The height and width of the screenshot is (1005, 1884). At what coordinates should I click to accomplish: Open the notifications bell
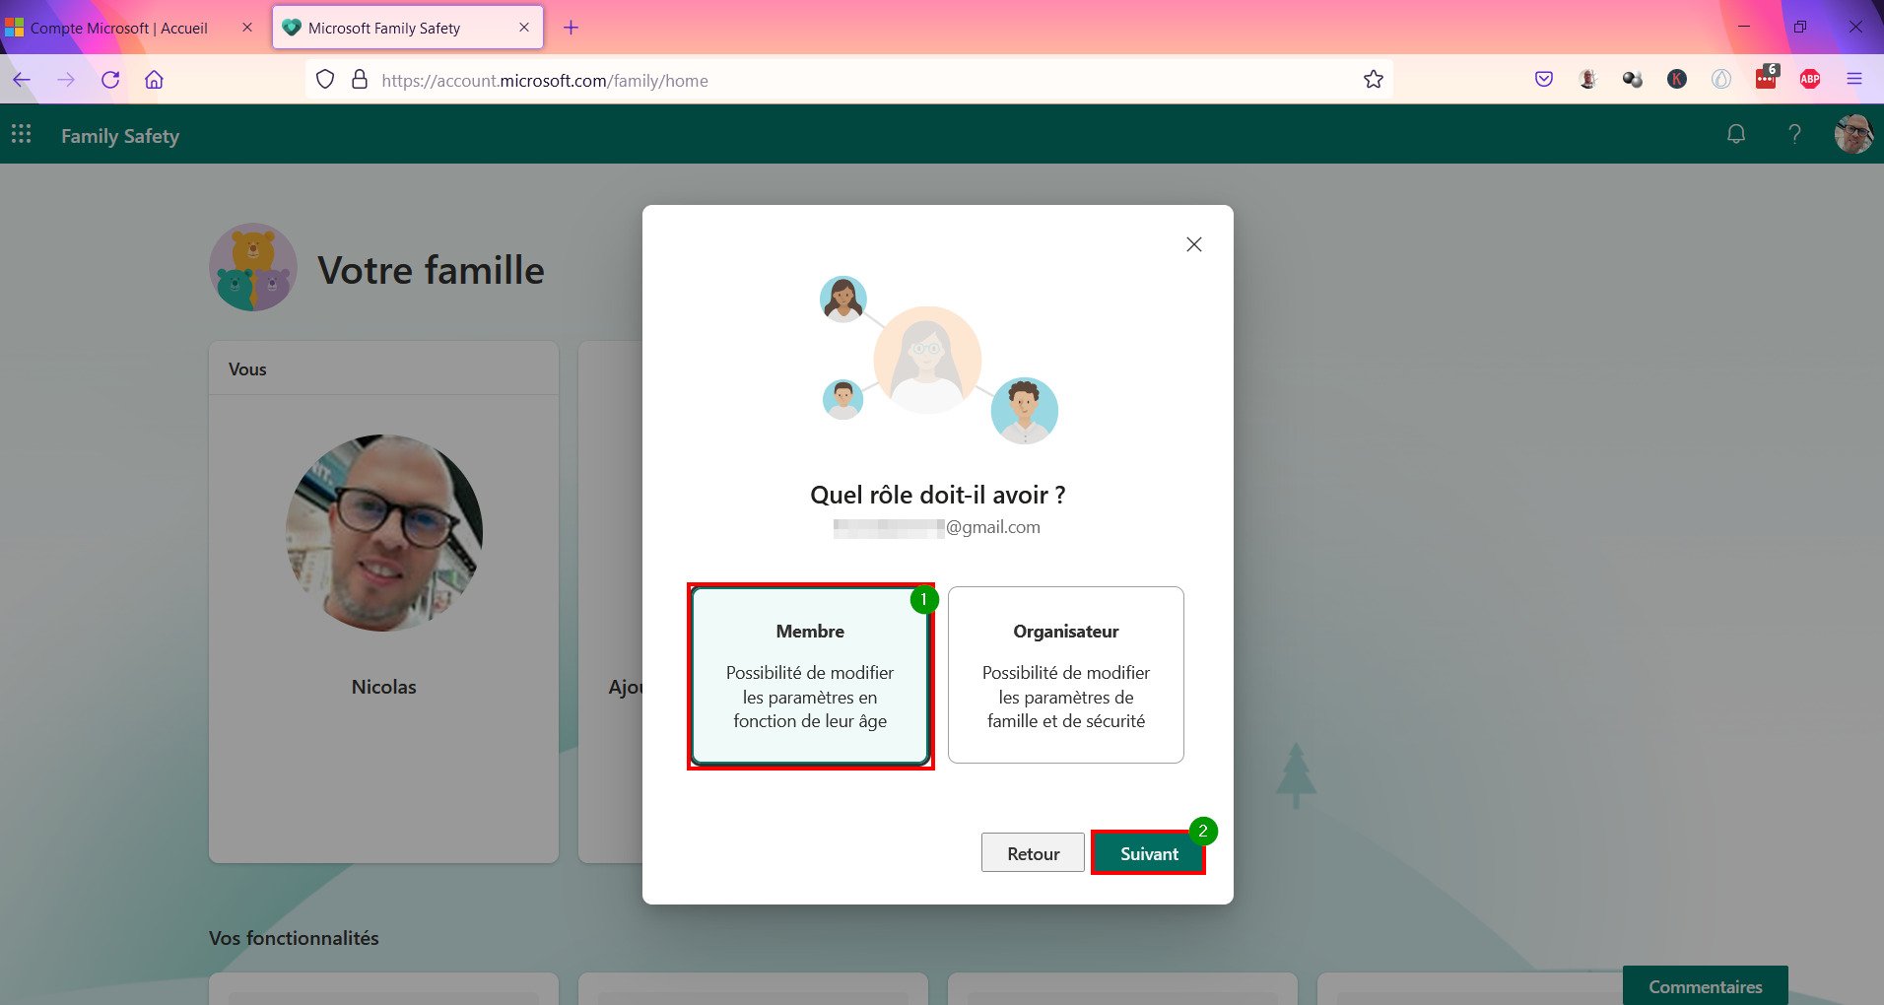tap(1736, 134)
